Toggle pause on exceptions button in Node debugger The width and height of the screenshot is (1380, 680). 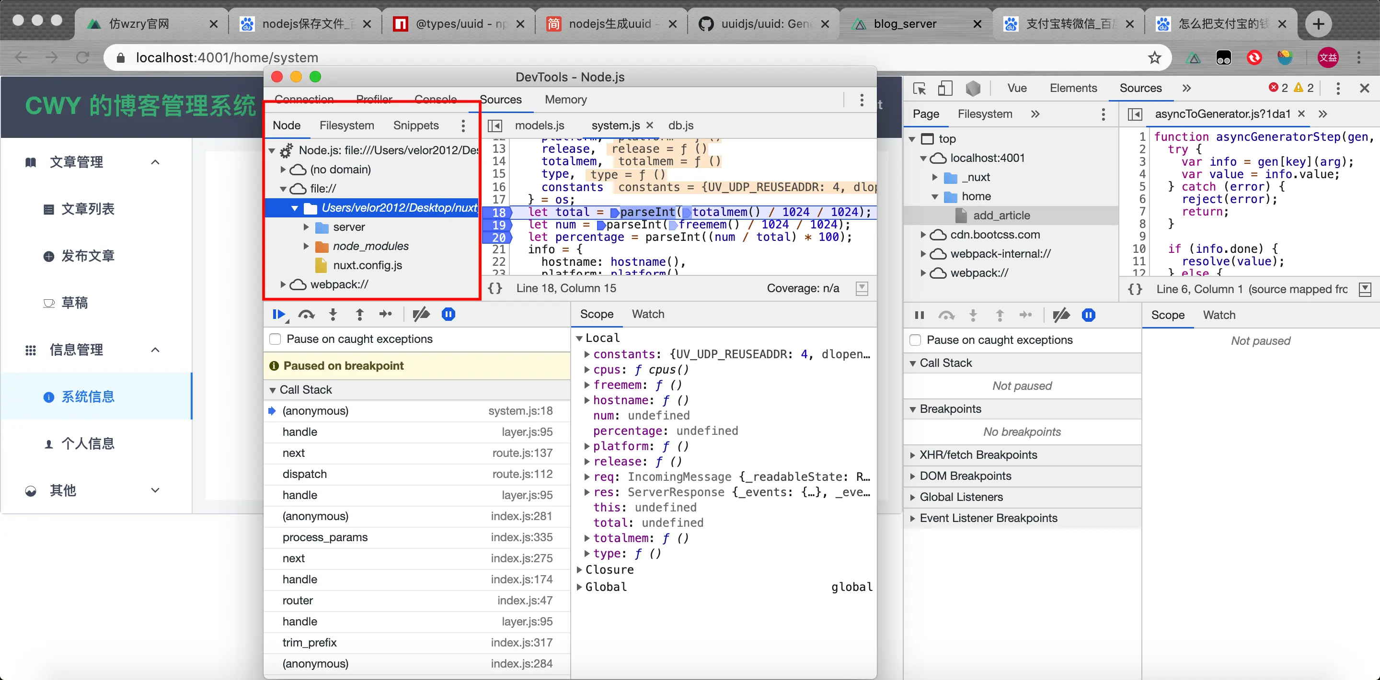(x=448, y=314)
